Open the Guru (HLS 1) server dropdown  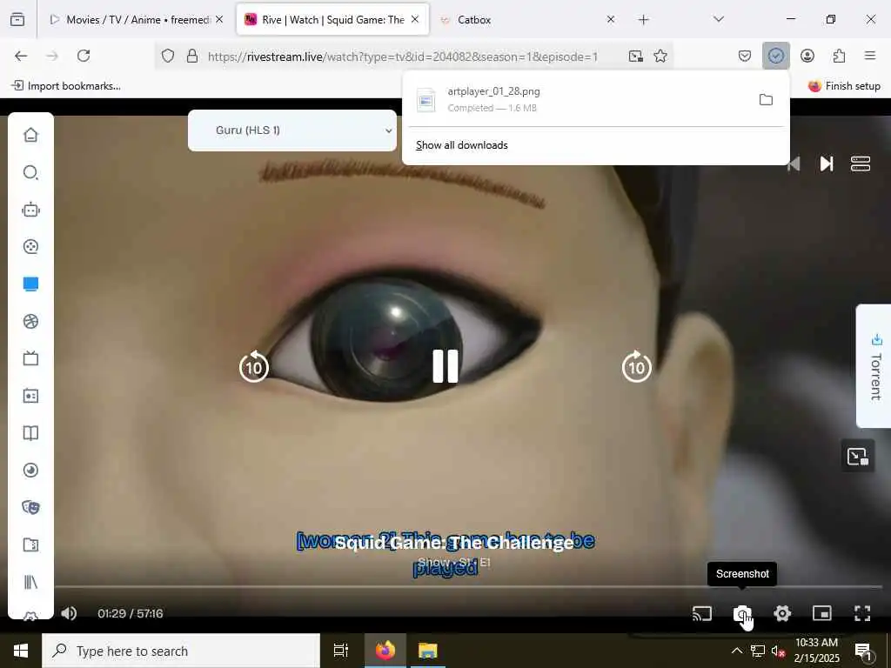pos(292,130)
